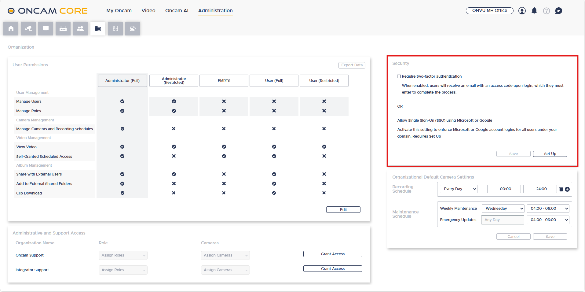Open the chat message icon
This screenshot has width=585, height=292.
point(559,11)
